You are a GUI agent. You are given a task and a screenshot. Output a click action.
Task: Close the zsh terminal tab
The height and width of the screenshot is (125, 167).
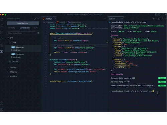pyautogui.click(x=122, y=19)
